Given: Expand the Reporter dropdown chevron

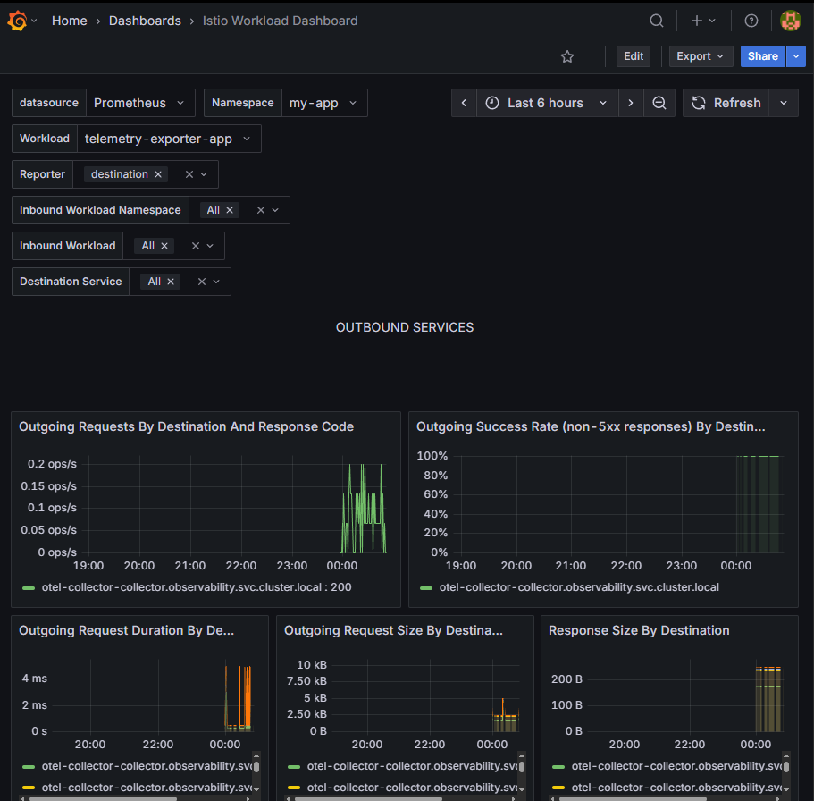Looking at the screenshot, I should (204, 174).
